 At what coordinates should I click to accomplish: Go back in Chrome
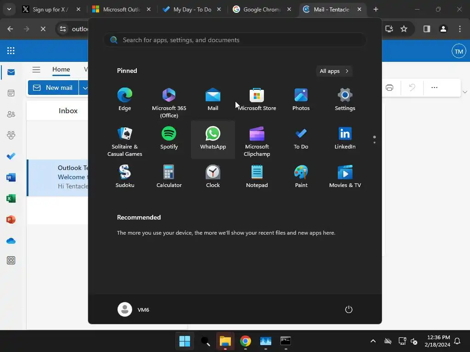click(x=10, y=29)
